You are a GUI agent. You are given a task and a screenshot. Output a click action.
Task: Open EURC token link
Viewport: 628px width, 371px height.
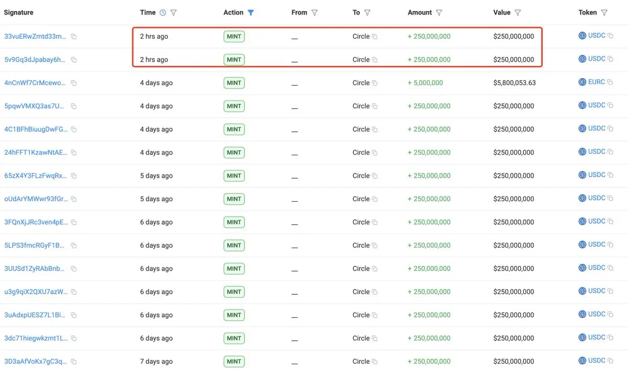[x=597, y=82]
